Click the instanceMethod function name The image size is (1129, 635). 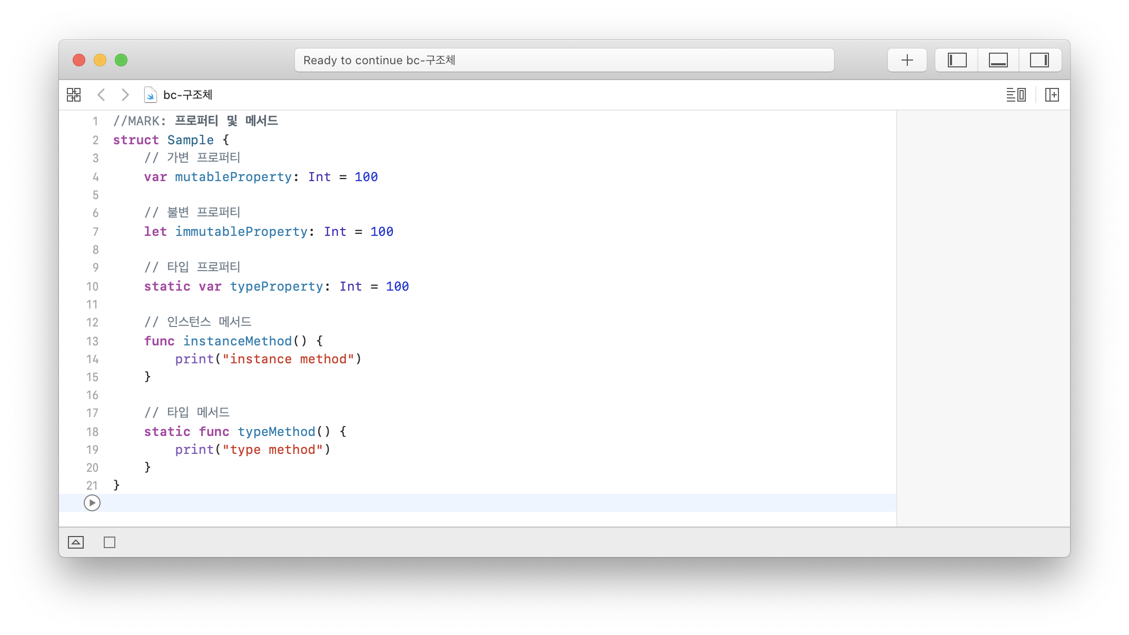click(x=237, y=341)
